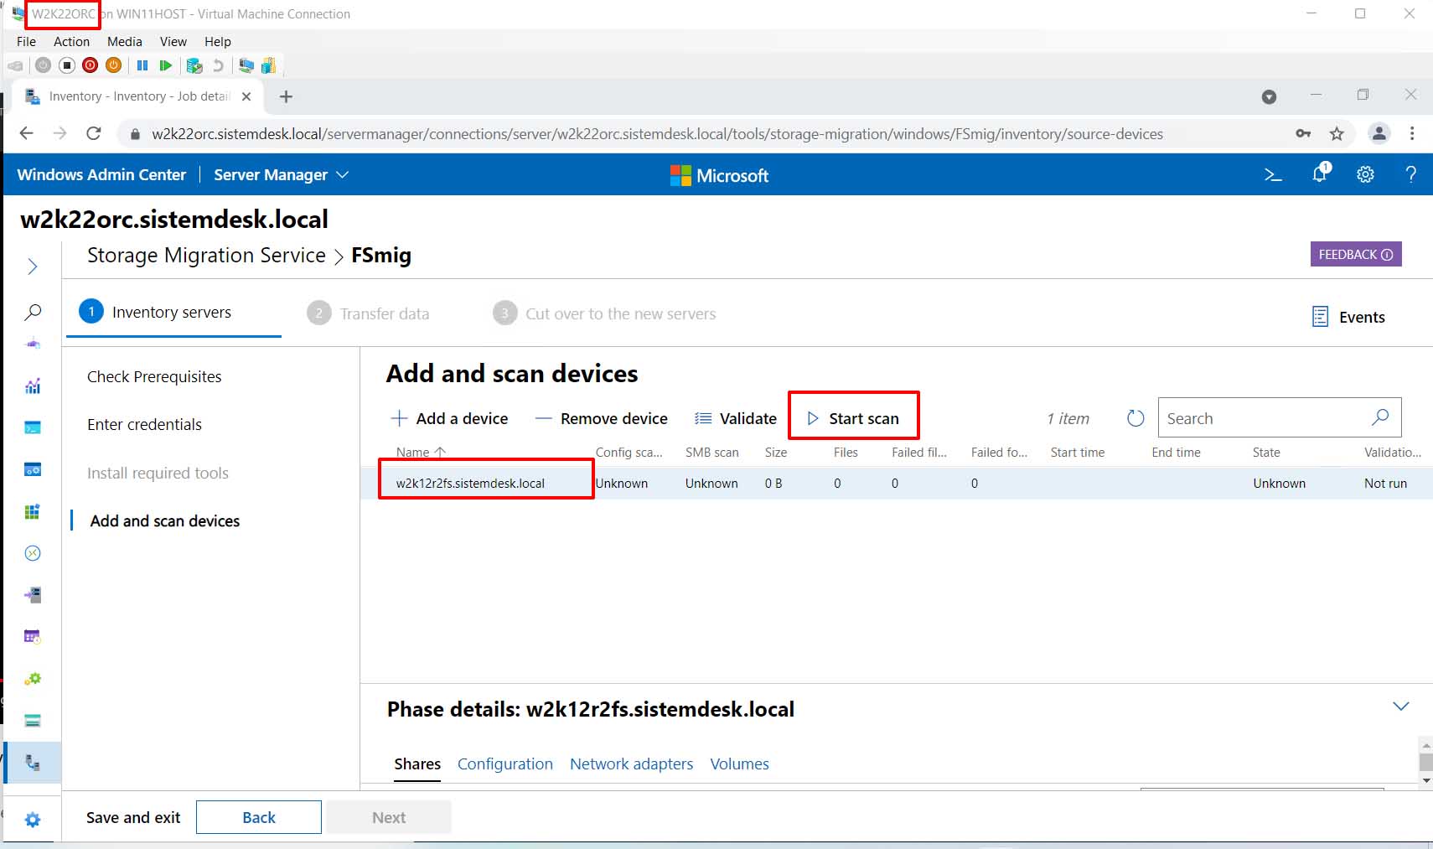Open the PowerShell console icon
This screenshot has height=849, width=1433.
coord(1273,174)
